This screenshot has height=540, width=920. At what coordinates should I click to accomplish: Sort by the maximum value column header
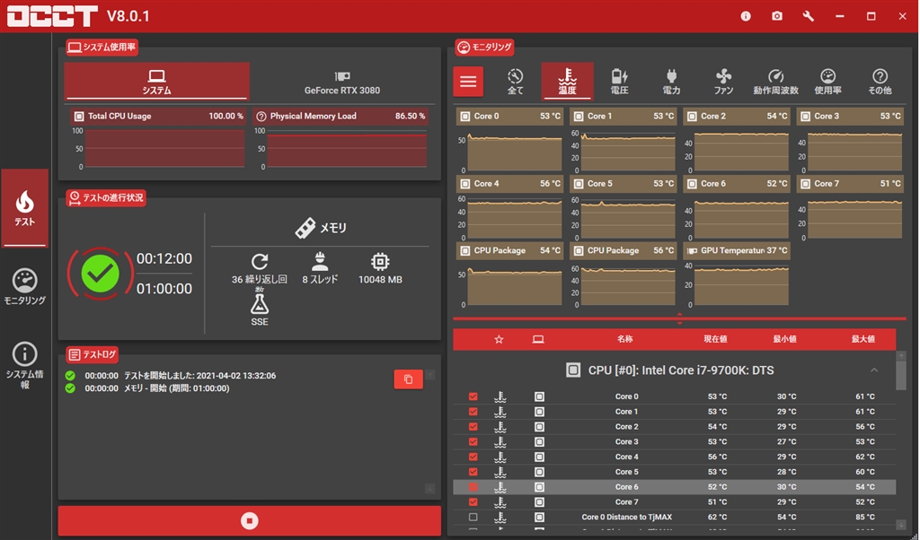click(863, 339)
